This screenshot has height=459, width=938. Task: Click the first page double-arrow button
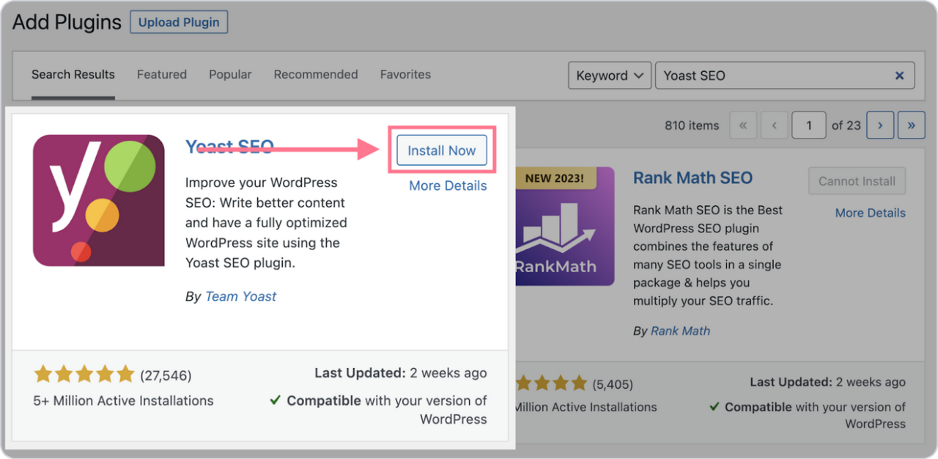click(x=743, y=125)
